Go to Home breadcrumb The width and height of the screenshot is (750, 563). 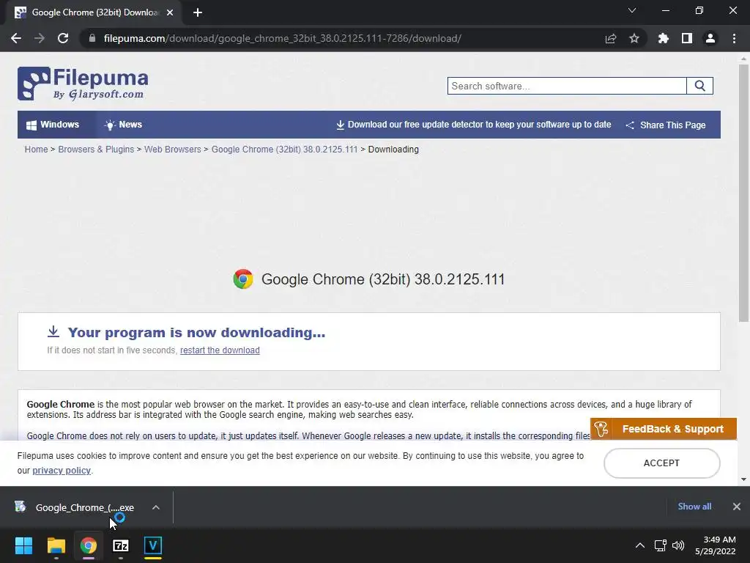[x=37, y=150]
